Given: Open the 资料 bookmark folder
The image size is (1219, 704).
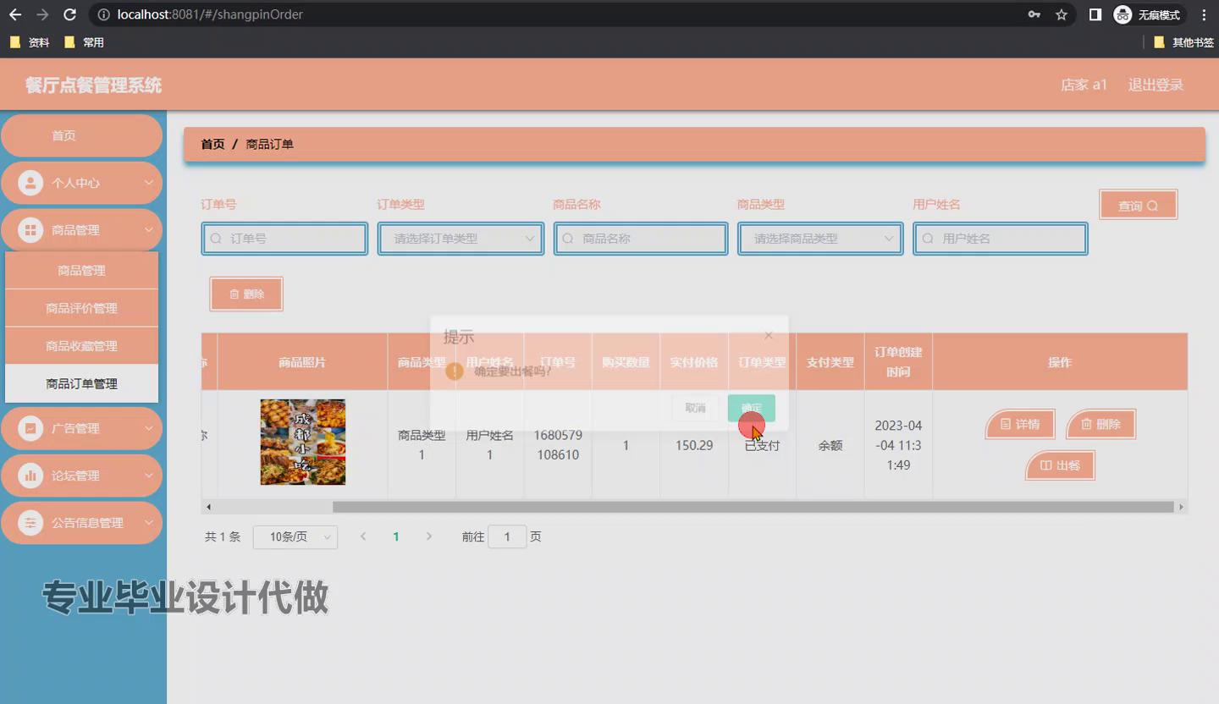Looking at the screenshot, I should [x=30, y=42].
